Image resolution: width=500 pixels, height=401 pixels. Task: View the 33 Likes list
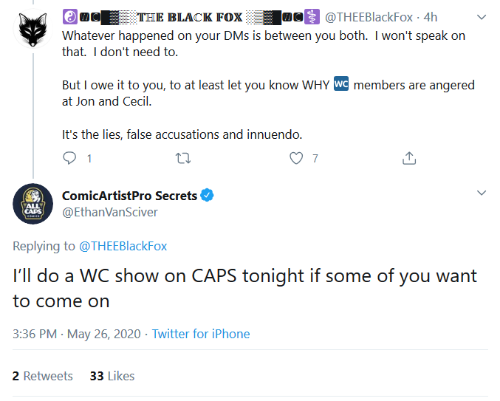tap(112, 376)
